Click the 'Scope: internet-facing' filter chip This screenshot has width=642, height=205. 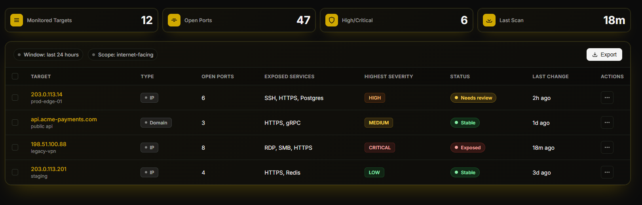click(x=123, y=55)
